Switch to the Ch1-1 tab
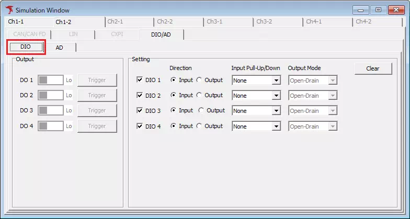 point(16,22)
